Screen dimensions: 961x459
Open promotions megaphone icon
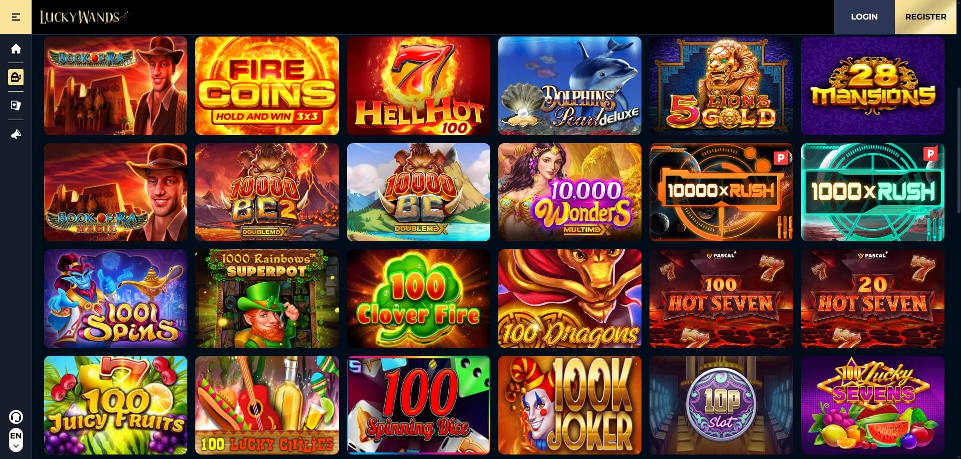(x=16, y=134)
